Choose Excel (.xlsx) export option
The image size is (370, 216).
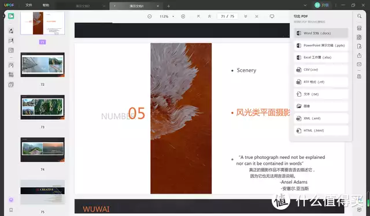pos(321,58)
